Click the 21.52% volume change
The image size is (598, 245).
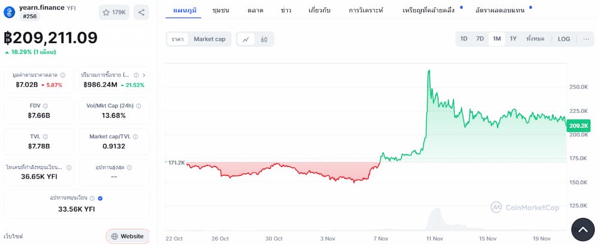click(x=132, y=85)
